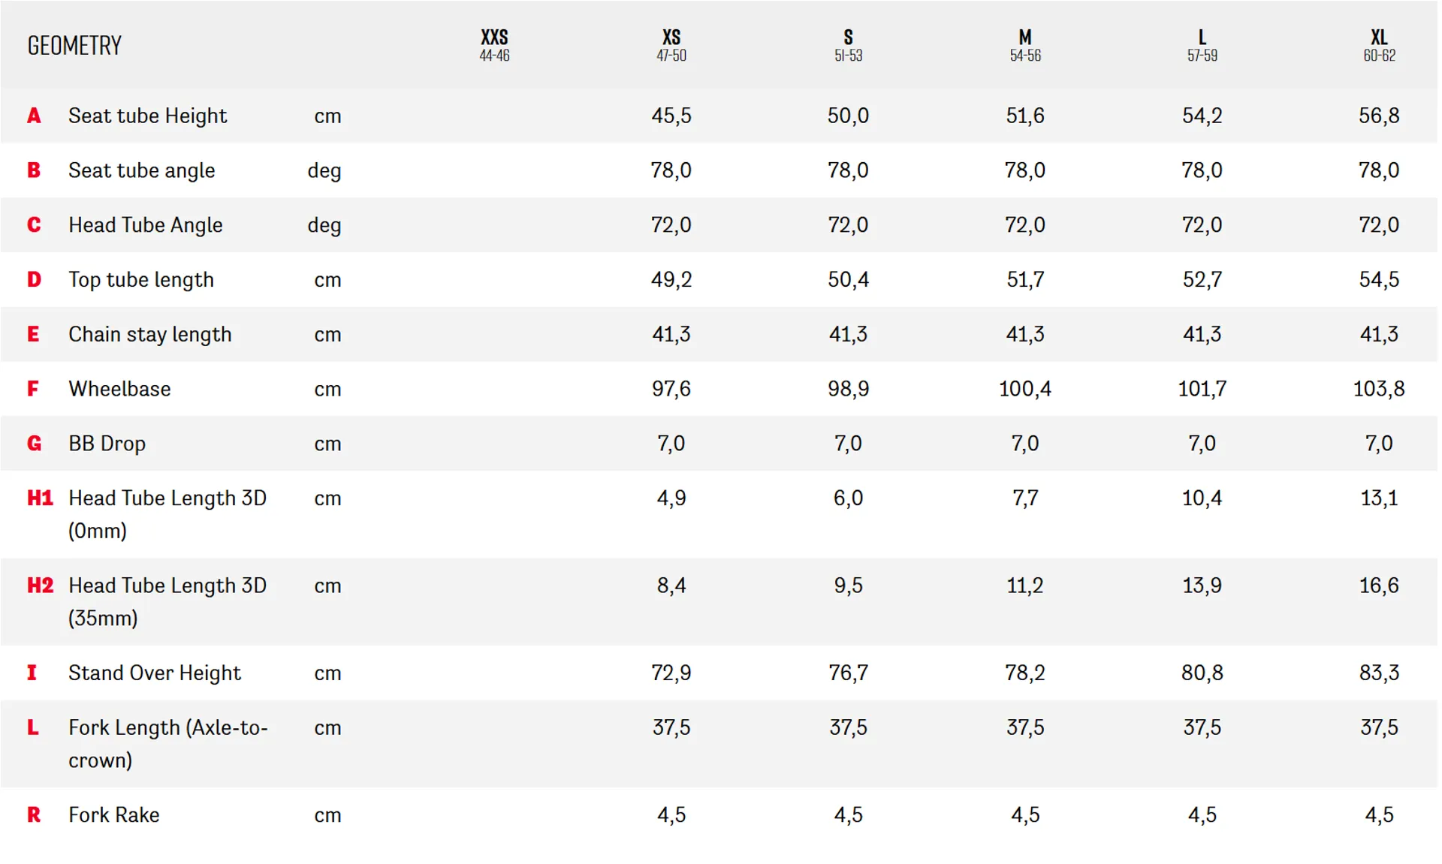Click the red letter R row marker
1442x864 pixels.
(34, 815)
